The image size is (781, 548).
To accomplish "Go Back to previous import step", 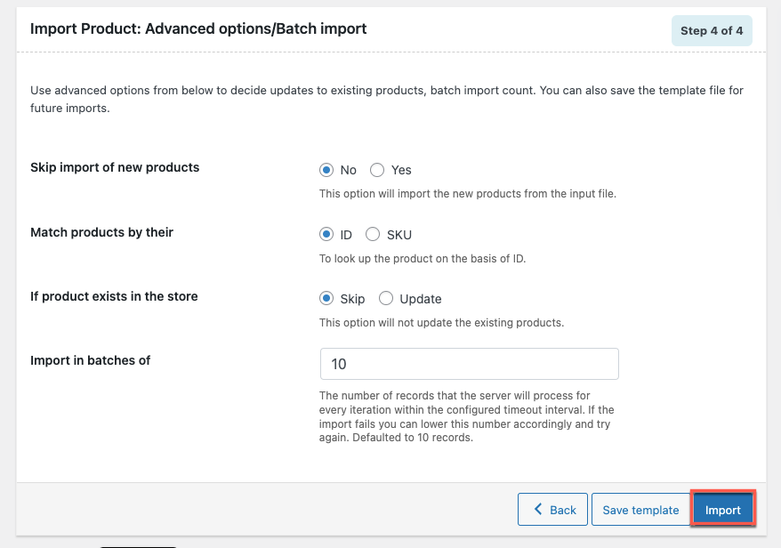I will [552, 510].
